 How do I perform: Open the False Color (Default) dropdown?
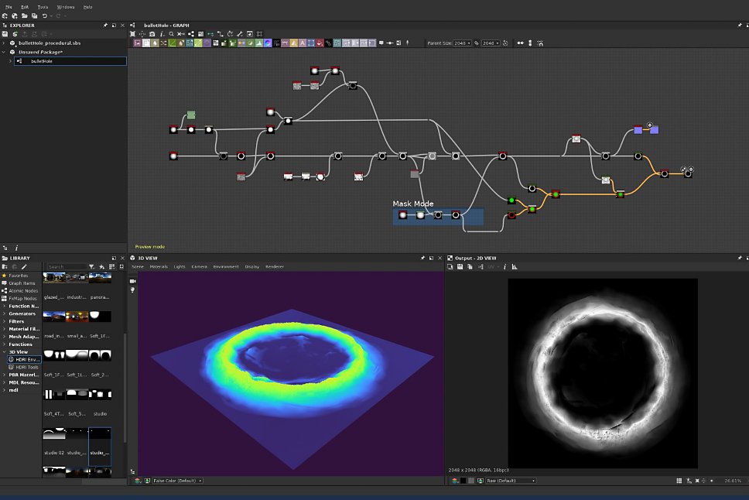(x=178, y=481)
